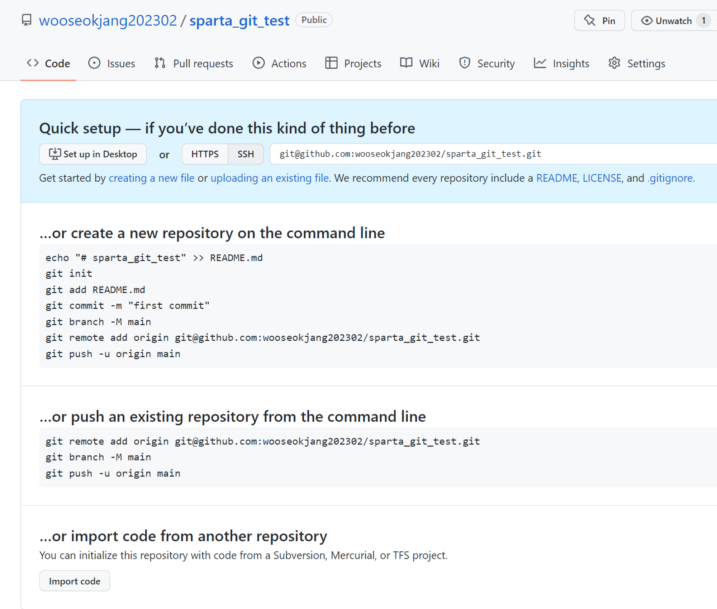Click git remote add origin in create section

click(x=263, y=338)
